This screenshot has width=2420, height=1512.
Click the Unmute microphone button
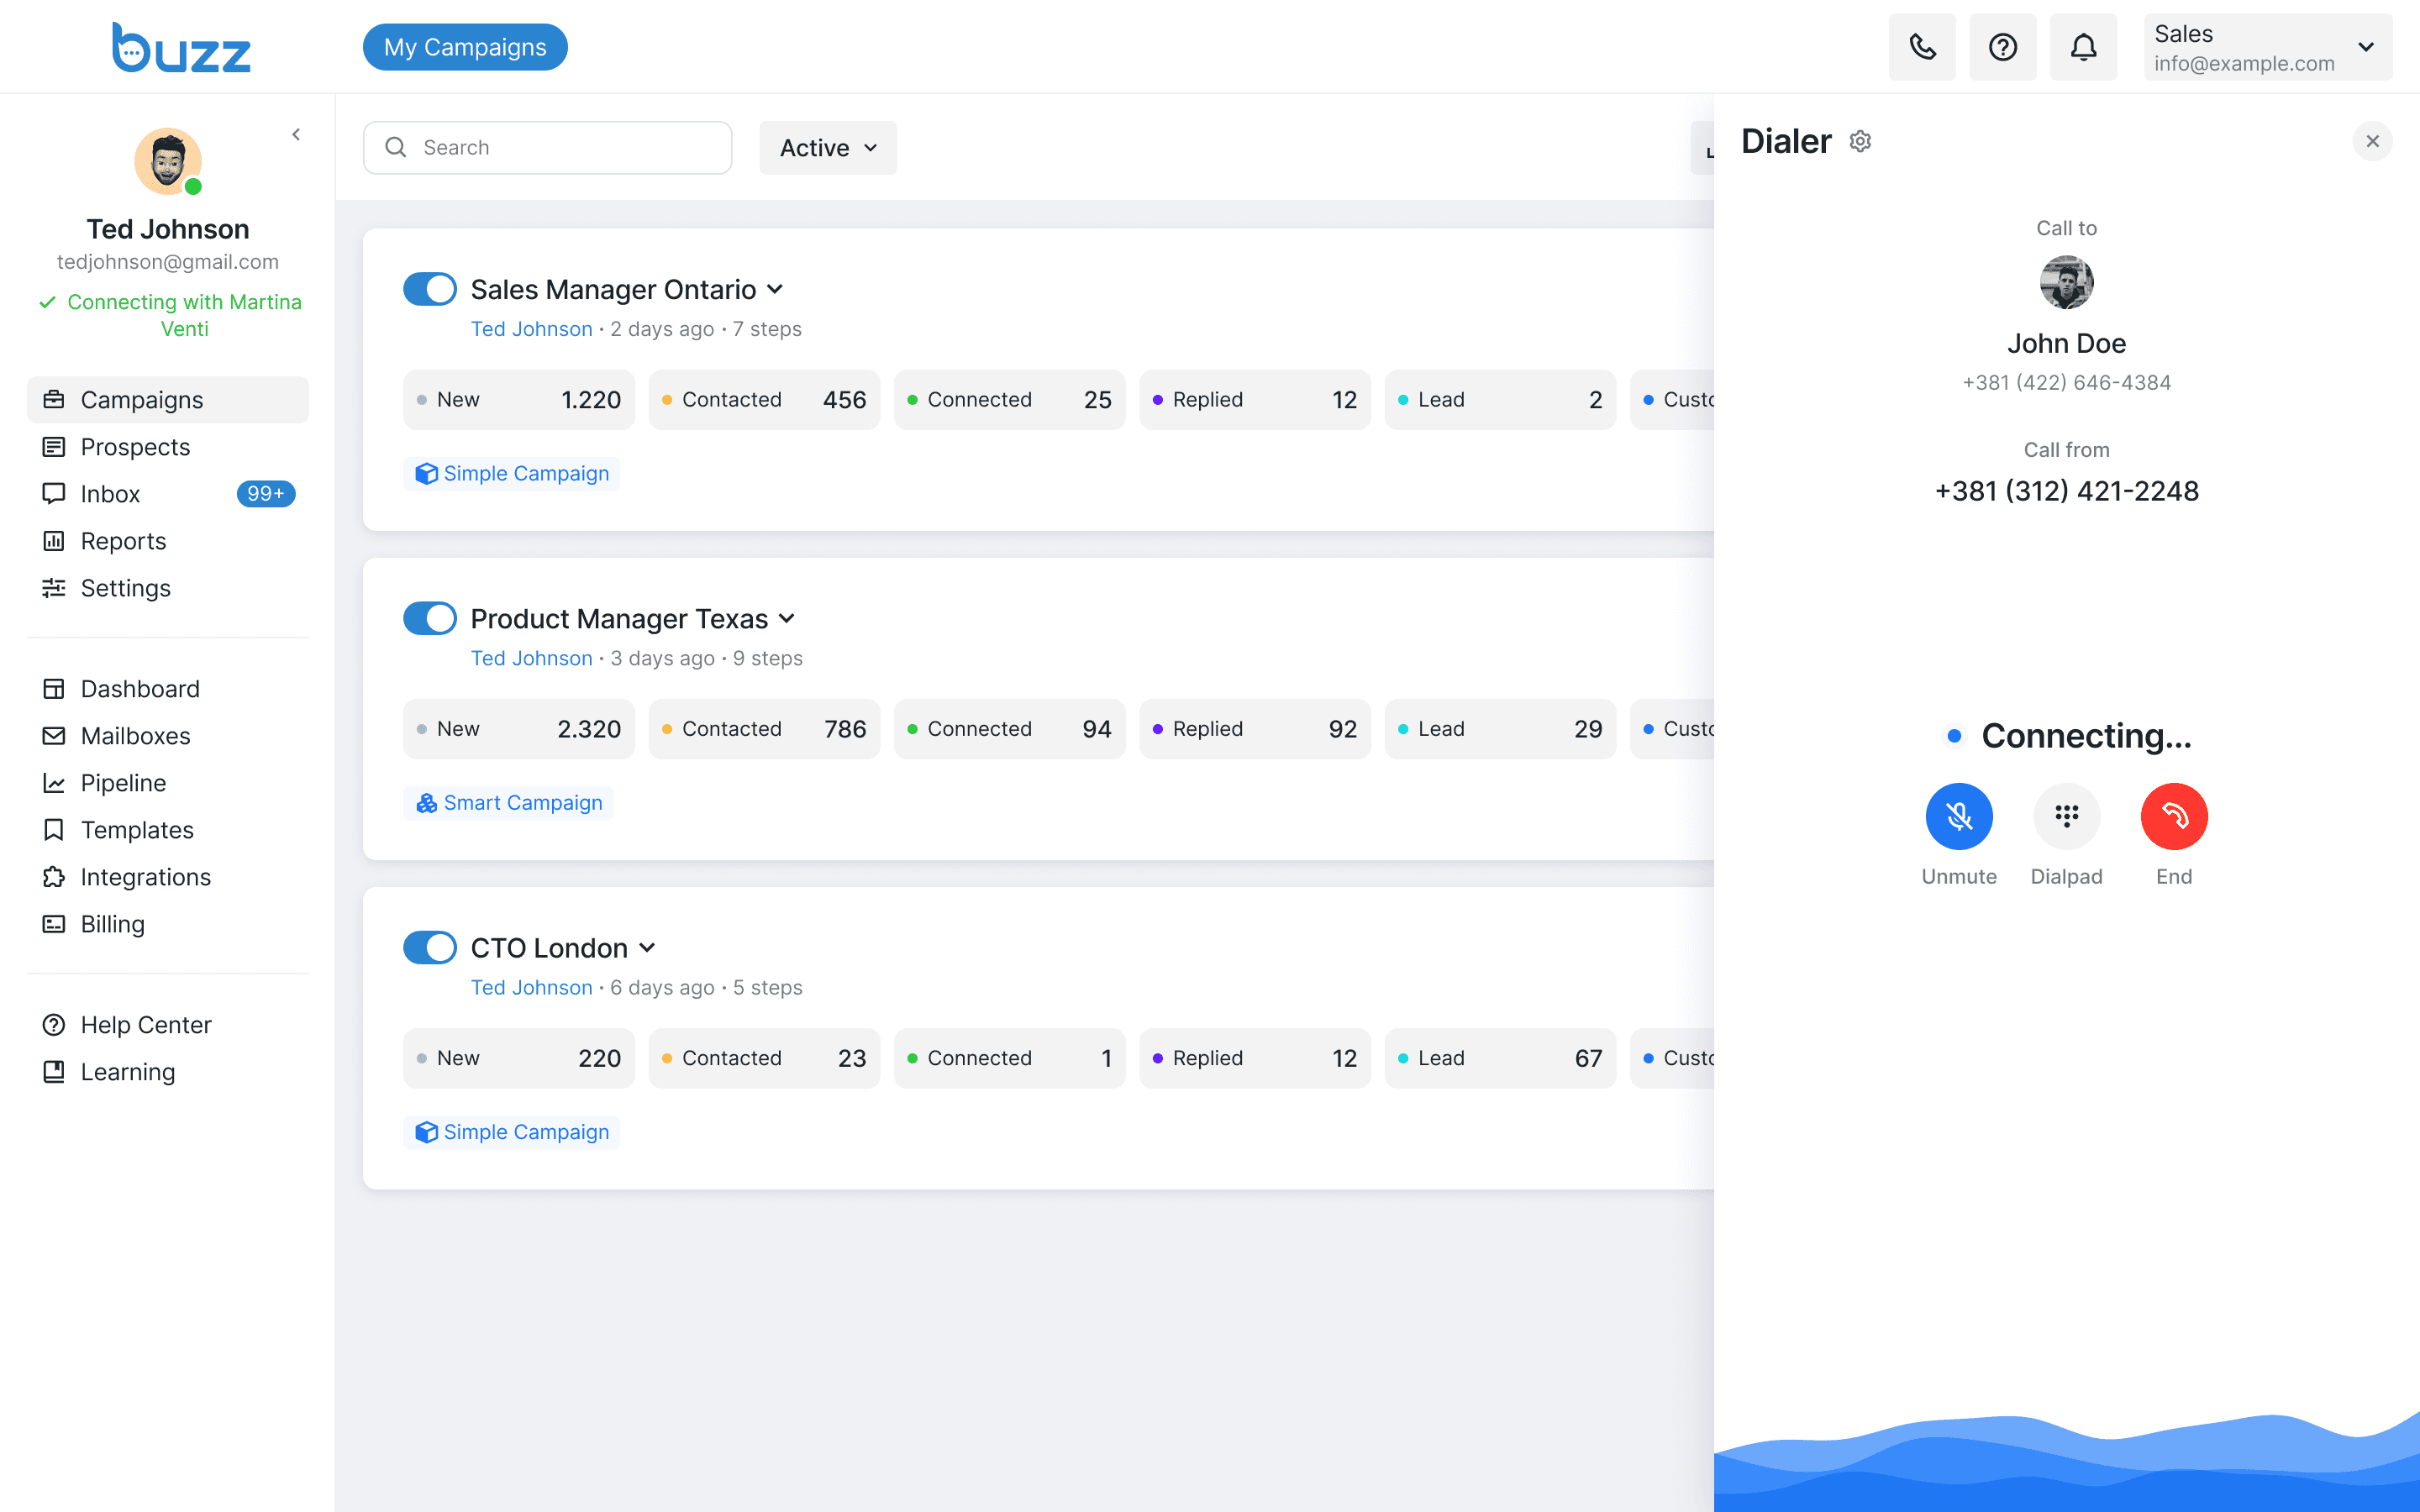click(x=1959, y=816)
